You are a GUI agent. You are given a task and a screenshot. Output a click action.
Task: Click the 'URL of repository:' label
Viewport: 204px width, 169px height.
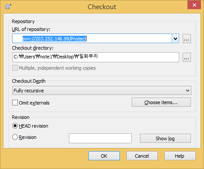(31, 29)
